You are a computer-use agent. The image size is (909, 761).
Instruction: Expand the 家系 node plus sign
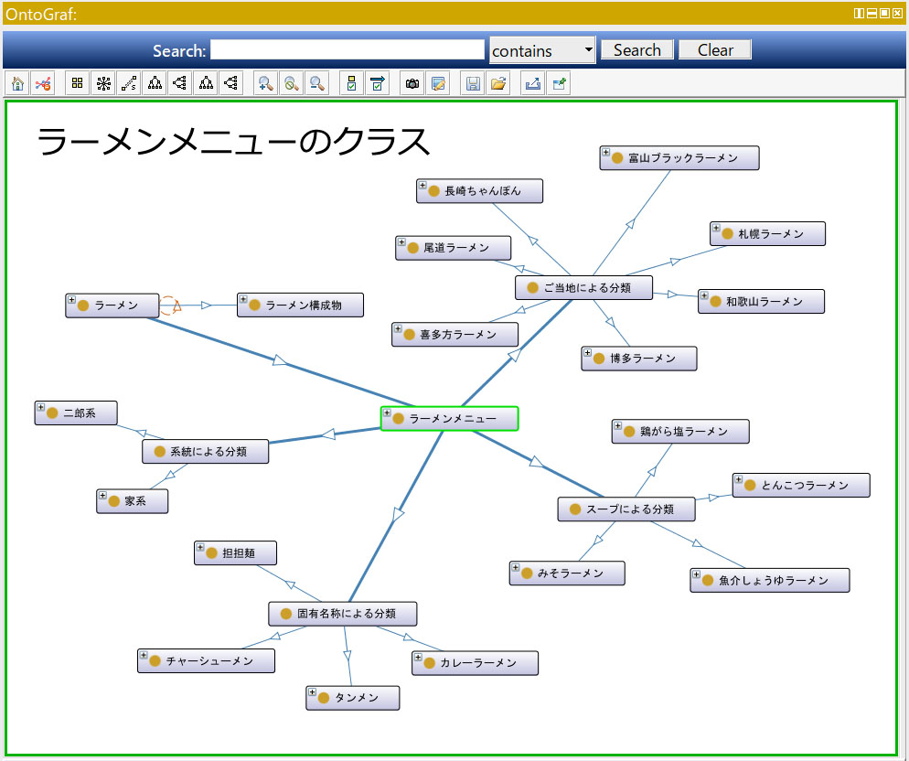tap(102, 496)
